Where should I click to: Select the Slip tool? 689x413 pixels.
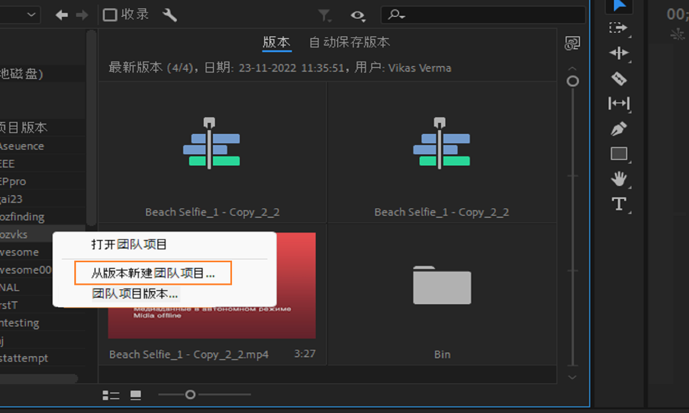click(618, 103)
